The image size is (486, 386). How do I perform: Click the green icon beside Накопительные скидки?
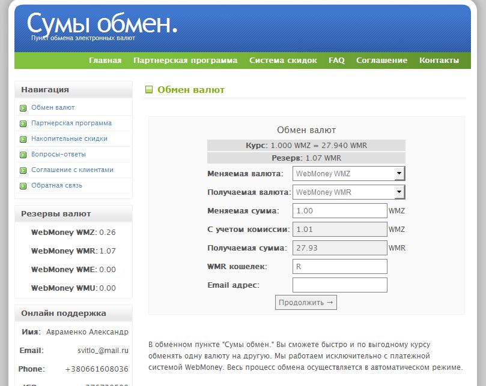pyautogui.click(x=23, y=139)
